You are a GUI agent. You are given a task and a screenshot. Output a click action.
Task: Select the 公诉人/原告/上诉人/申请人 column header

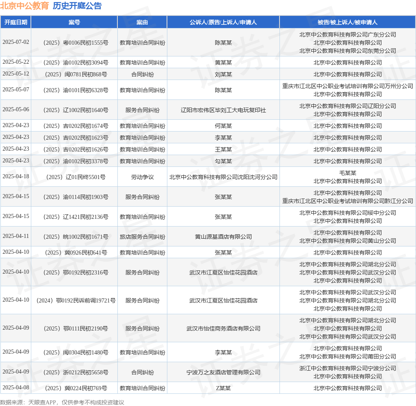pyautogui.click(x=223, y=22)
